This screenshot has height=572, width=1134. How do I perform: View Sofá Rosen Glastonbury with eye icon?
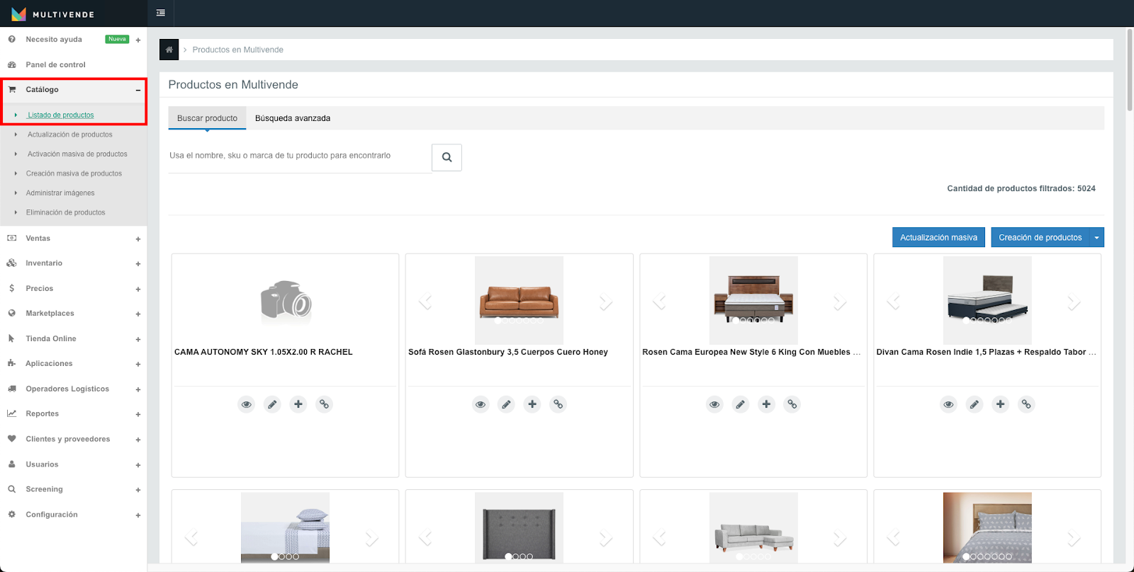481,404
